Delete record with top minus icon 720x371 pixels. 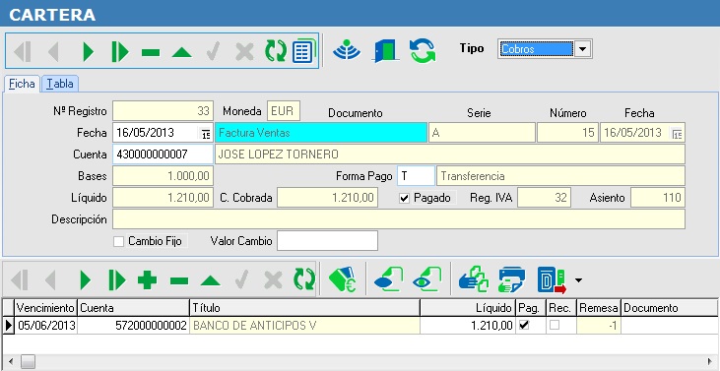pyautogui.click(x=151, y=52)
